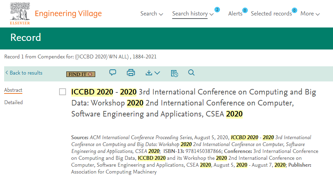The width and height of the screenshot is (333, 178).
Task: Click the Alerts count badge
Action: tap(245, 10)
